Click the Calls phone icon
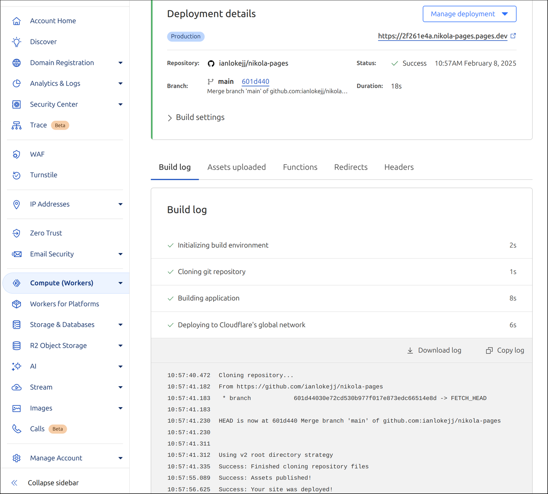The height and width of the screenshot is (494, 548). pos(16,429)
